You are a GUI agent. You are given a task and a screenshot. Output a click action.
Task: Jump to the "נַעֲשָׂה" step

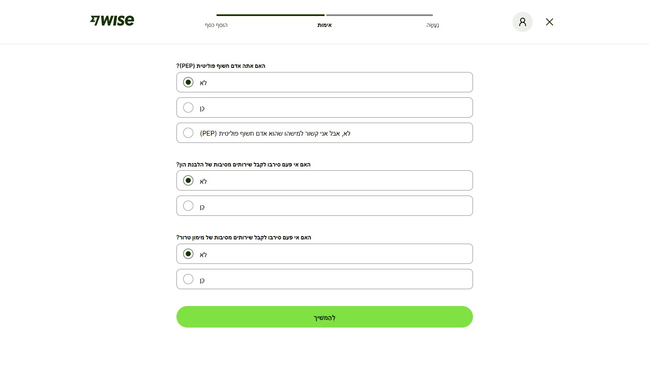click(433, 25)
